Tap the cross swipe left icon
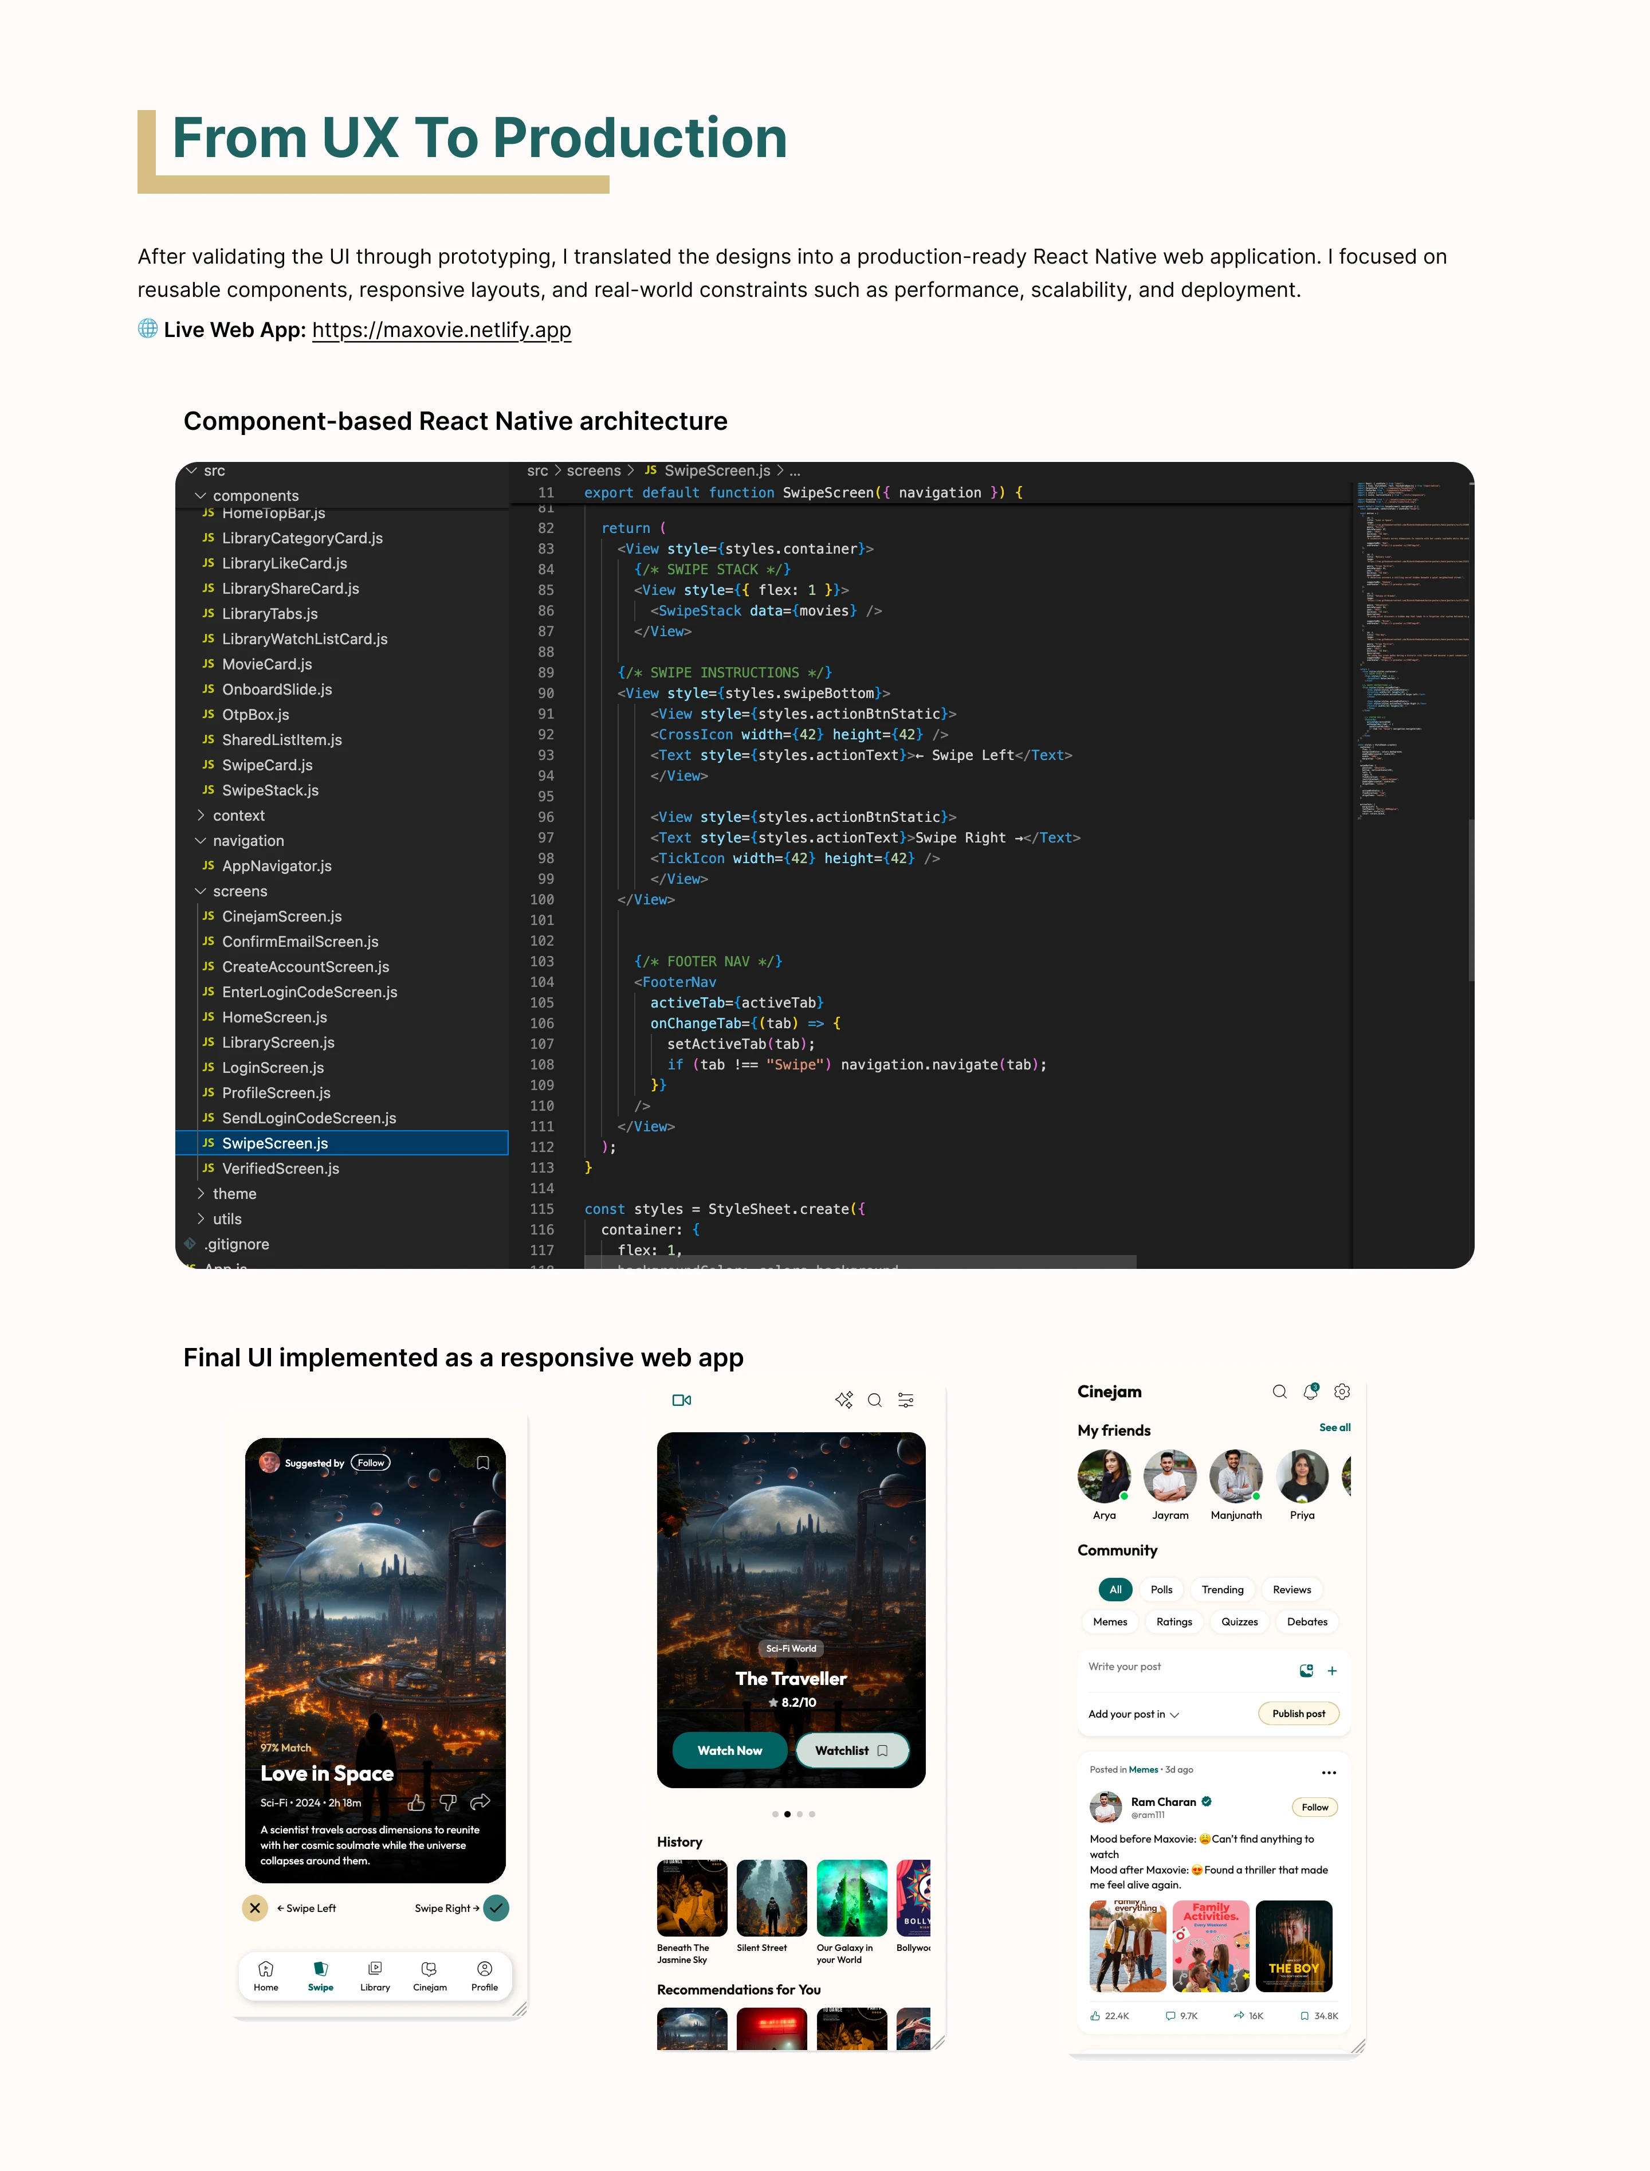This screenshot has height=2171, width=1650. [x=254, y=1908]
